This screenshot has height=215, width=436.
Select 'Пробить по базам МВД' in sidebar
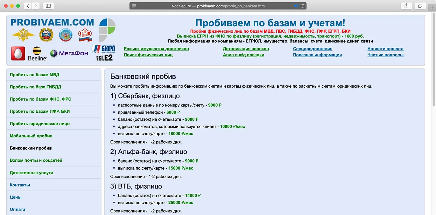point(54,75)
